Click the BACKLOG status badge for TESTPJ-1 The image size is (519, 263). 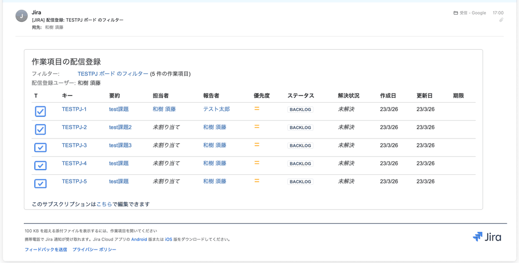(300, 109)
